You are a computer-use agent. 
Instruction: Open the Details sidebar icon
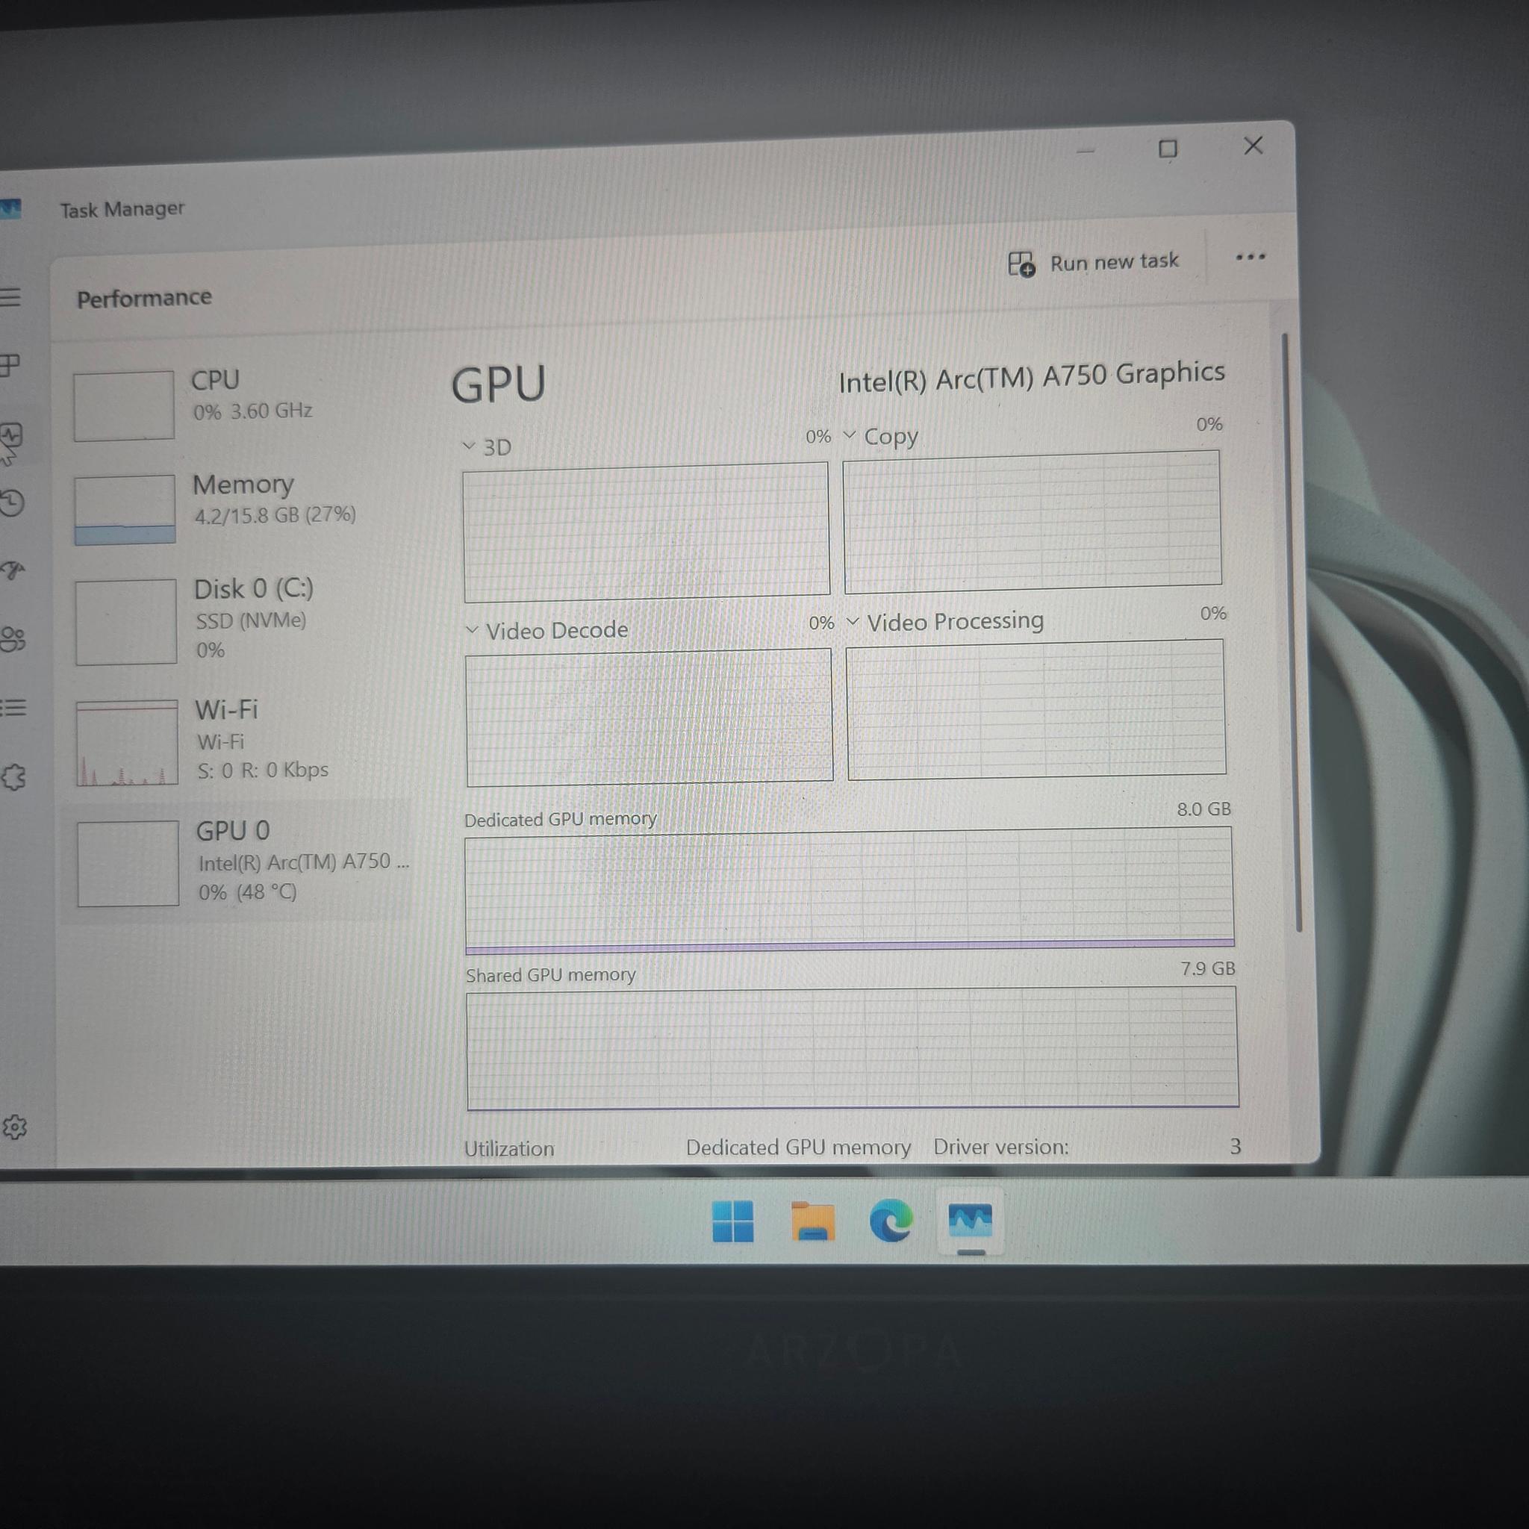tap(13, 707)
